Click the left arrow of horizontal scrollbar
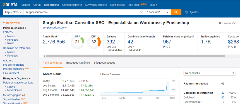The width and height of the screenshot is (240, 104). tap(44, 56)
